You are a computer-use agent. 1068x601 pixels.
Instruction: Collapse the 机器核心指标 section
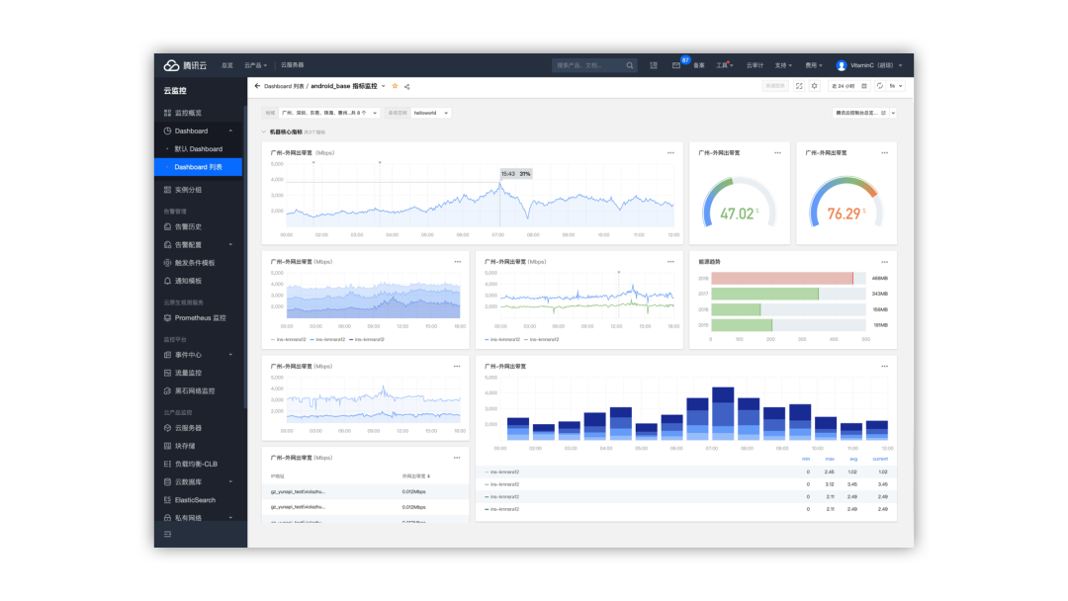264,132
